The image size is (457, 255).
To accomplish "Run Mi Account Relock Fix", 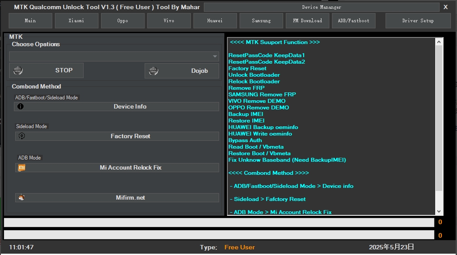I will (x=117, y=167).
